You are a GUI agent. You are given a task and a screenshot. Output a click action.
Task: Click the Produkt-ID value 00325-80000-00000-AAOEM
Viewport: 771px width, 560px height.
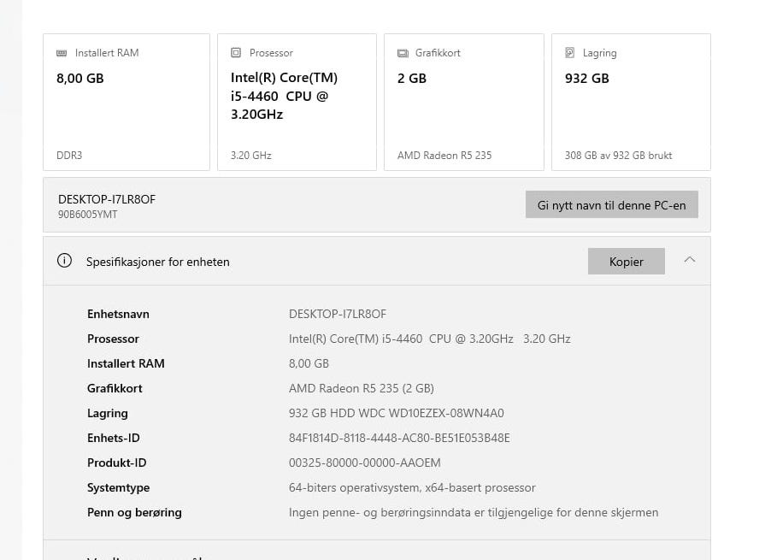(x=364, y=463)
